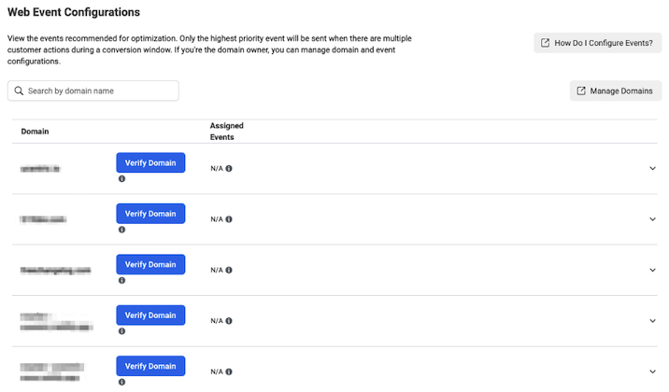This screenshot has height=392, width=669.
Task: Click info icon beside N/A in second row
Action: pyautogui.click(x=229, y=219)
